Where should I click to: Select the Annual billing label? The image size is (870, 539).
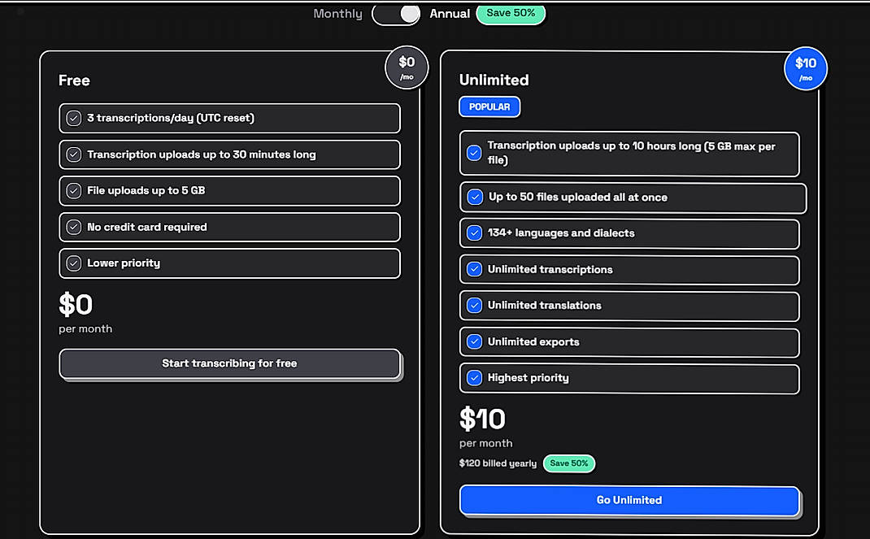[x=450, y=14]
